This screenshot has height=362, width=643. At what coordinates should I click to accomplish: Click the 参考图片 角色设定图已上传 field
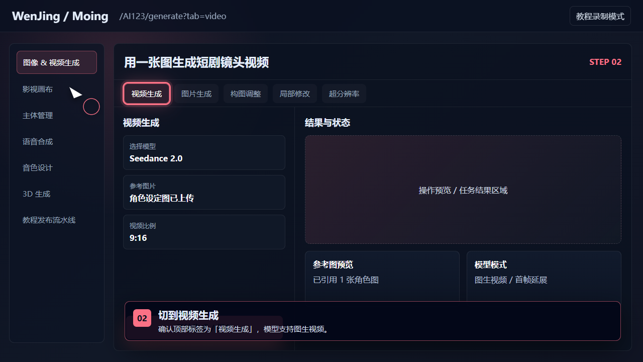pyautogui.click(x=204, y=192)
